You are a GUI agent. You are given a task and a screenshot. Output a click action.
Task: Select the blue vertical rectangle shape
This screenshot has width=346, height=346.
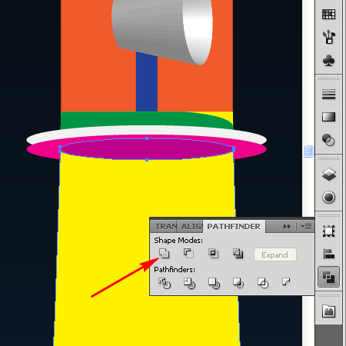click(x=147, y=82)
